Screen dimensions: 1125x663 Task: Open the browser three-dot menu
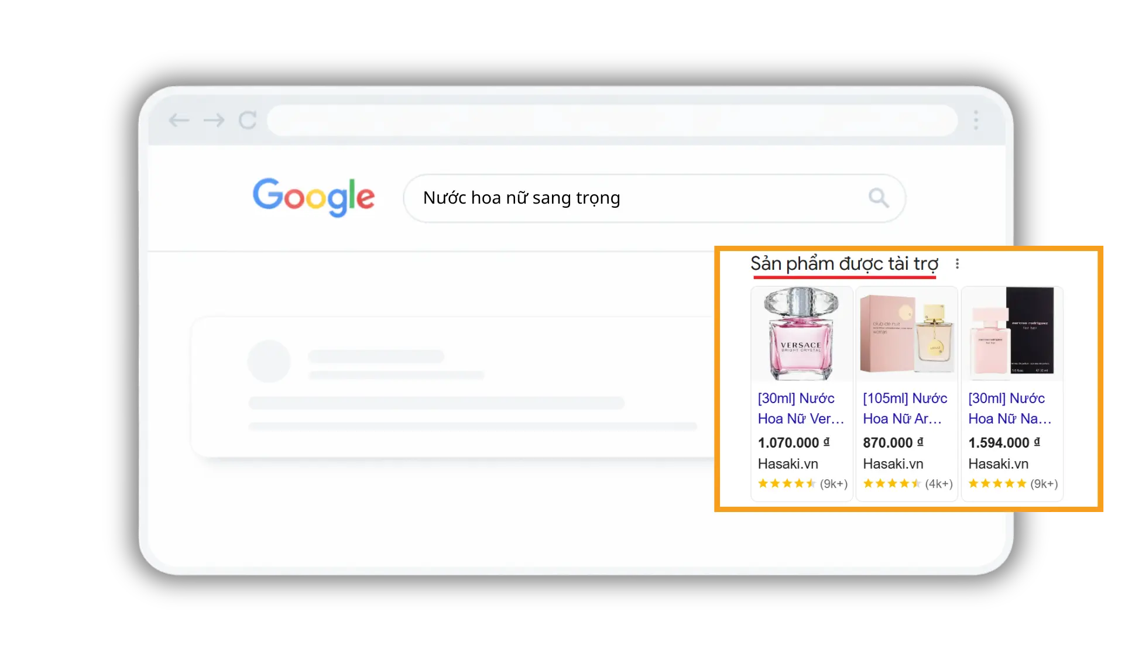pyautogui.click(x=975, y=120)
